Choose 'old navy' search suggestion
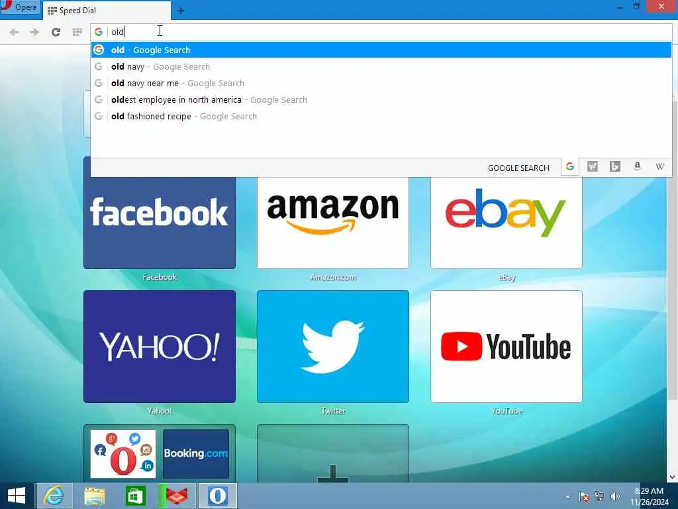This screenshot has width=678, height=509. (x=381, y=67)
